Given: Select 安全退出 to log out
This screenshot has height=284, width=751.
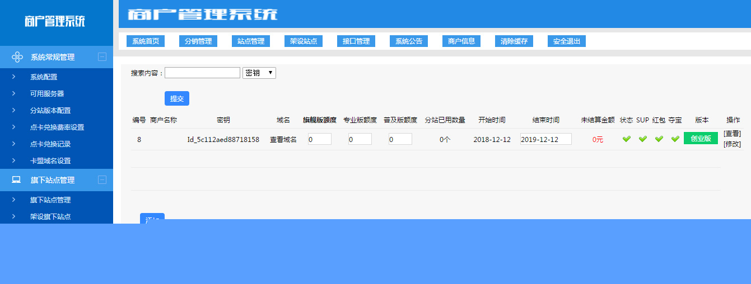Looking at the screenshot, I should [x=566, y=41].
